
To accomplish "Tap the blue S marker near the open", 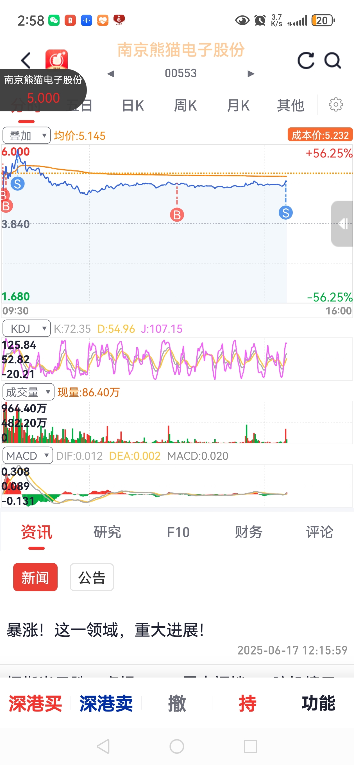I will tap(17, 184).
